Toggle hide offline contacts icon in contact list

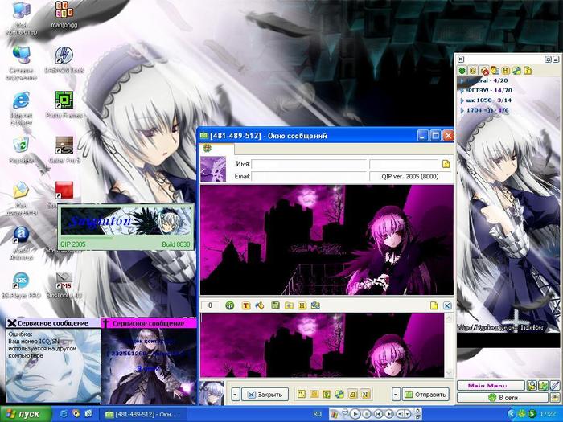(x=484, y=71)
